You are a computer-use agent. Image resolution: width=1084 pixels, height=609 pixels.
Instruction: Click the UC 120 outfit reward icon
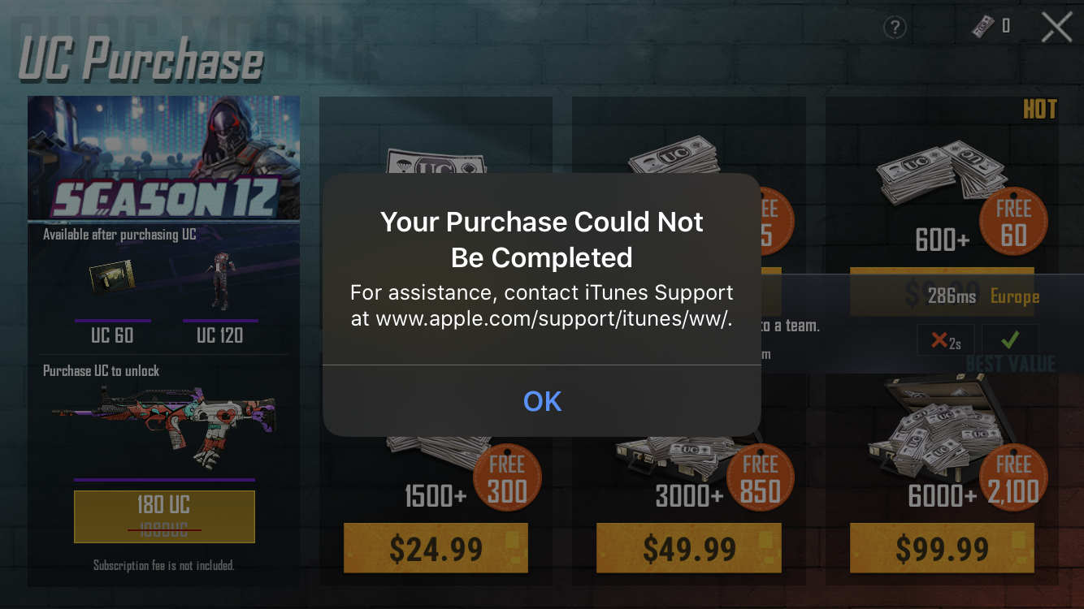click(x=219, y=280)
